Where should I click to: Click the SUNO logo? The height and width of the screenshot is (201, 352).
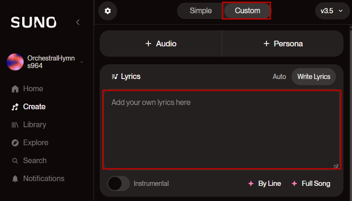(x=34, y=22)
